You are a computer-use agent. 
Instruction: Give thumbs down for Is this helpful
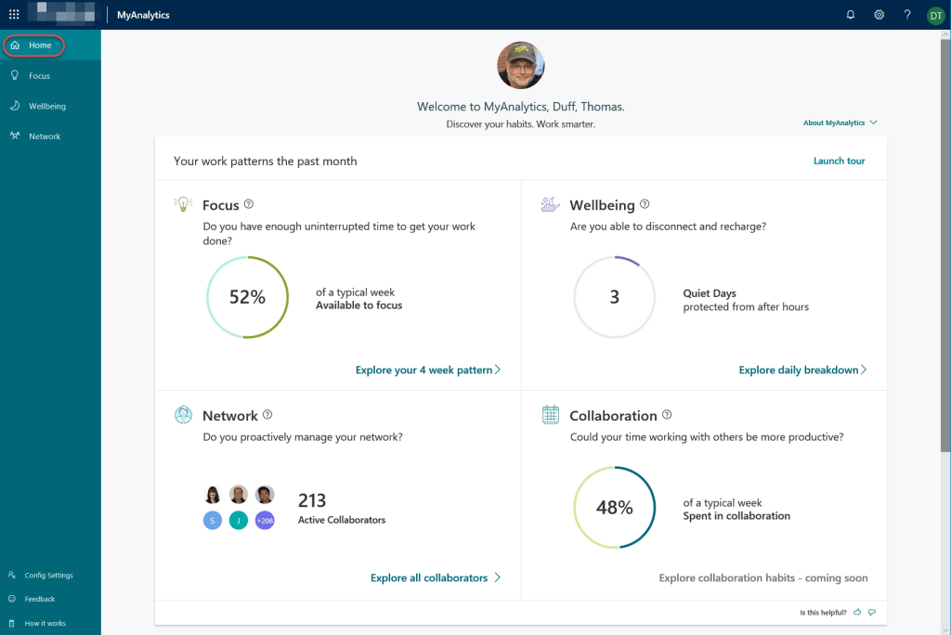[x=872, y=612]
